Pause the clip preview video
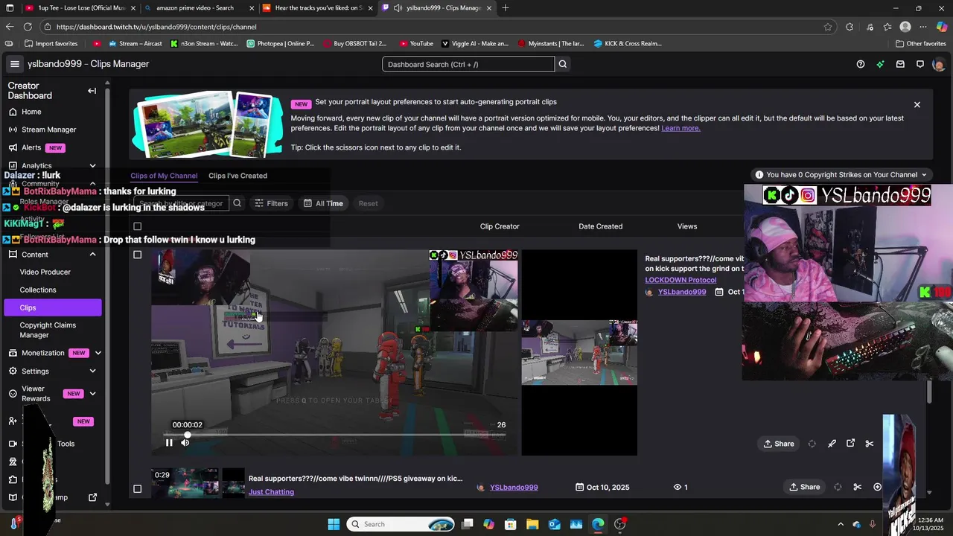Screen dimensions: 953x536 point(169,443)
